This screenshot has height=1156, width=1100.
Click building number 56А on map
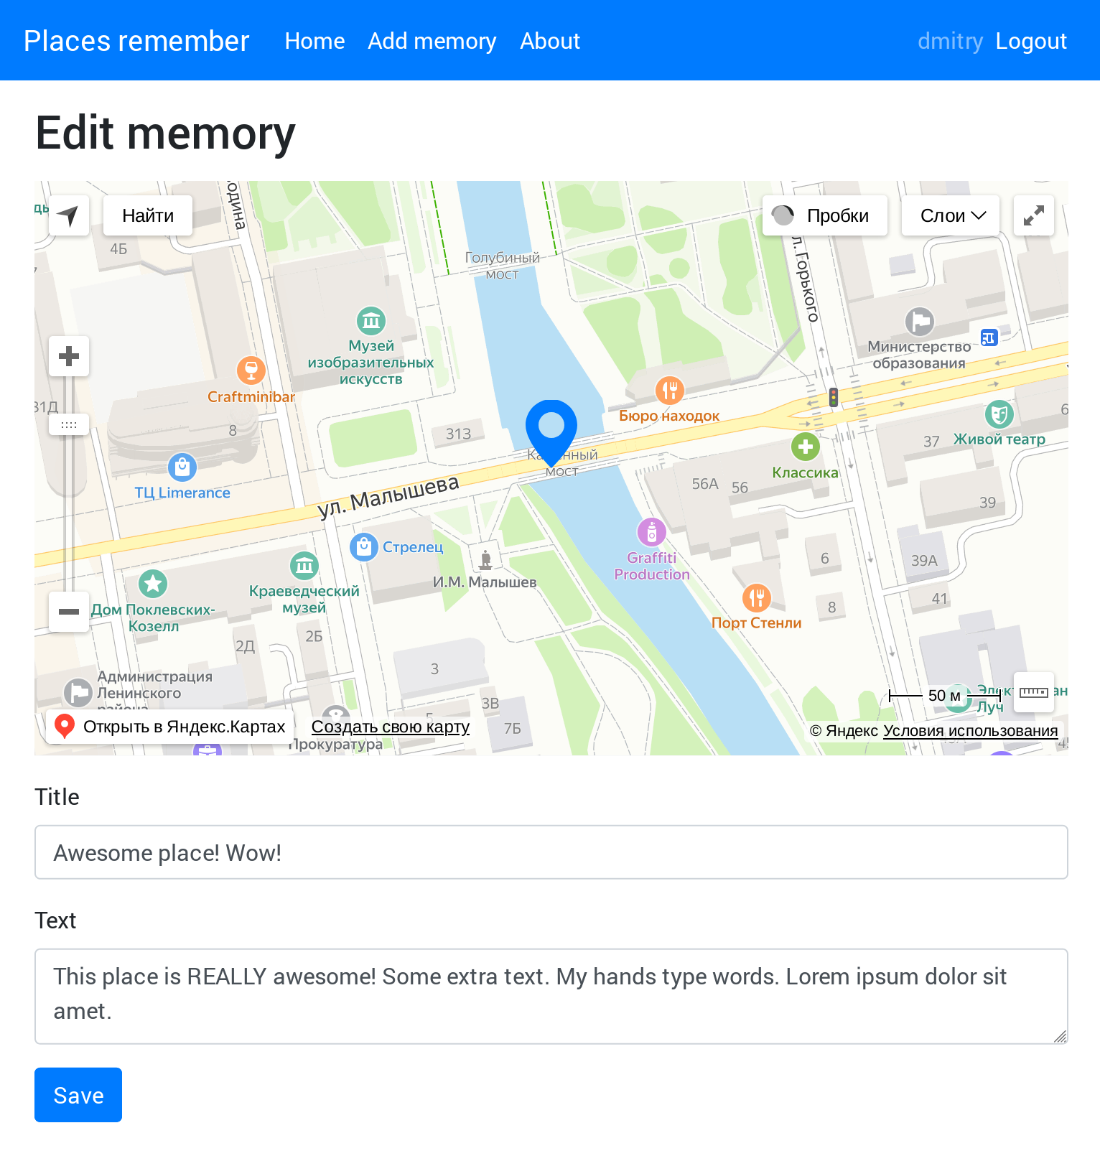pyautogui.click(x=705, y=484)
